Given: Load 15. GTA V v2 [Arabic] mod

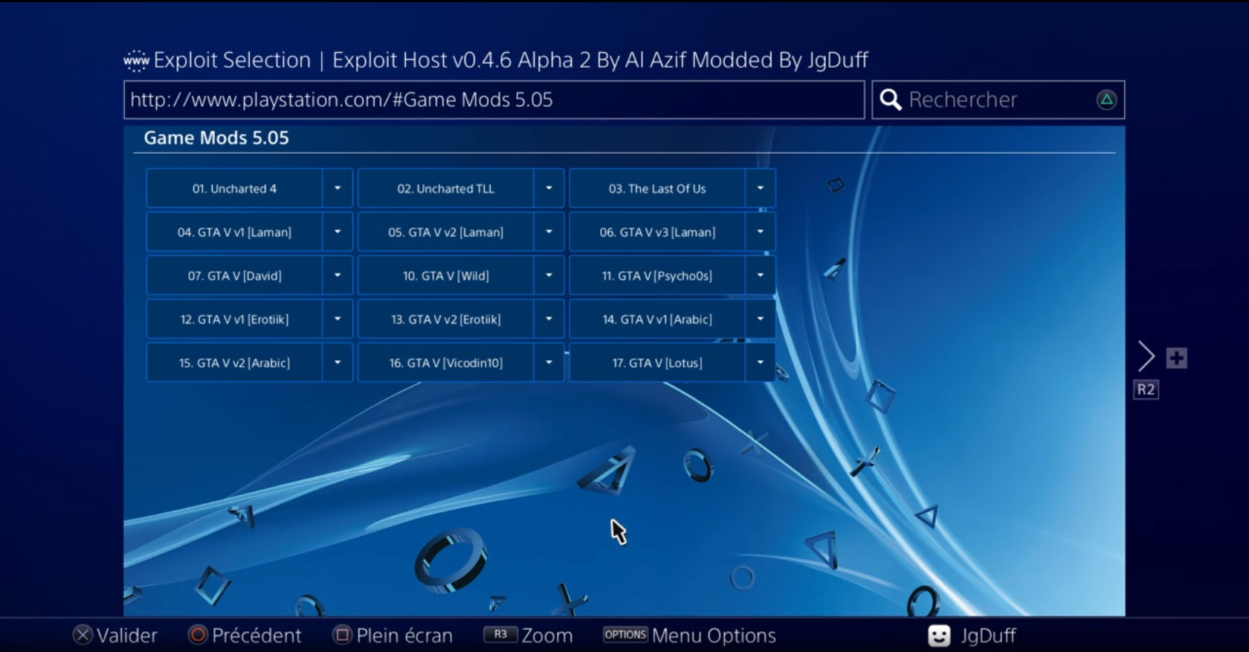Looking at the screenshot, I should tap(234, 363).
